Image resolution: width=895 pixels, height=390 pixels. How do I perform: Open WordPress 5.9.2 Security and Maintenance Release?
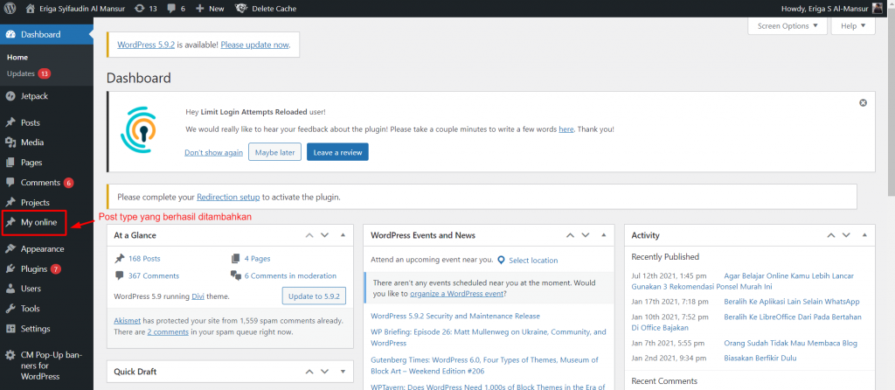click(454, 317)
